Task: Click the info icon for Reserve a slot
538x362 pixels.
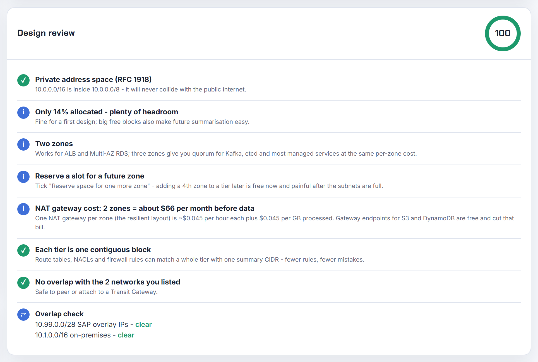Action: (x=23, y=177)
